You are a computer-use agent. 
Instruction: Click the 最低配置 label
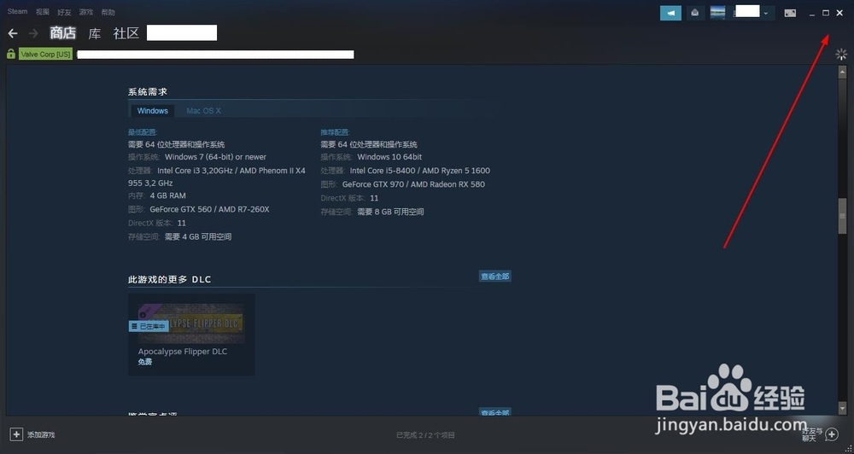point(143,132)
